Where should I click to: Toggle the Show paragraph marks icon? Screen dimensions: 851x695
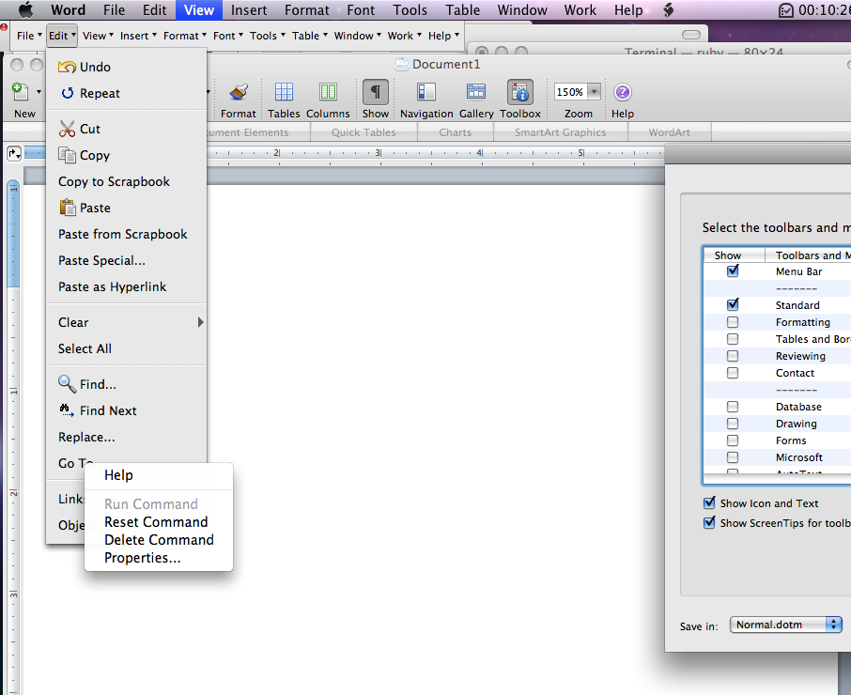[x=376, y=92]
